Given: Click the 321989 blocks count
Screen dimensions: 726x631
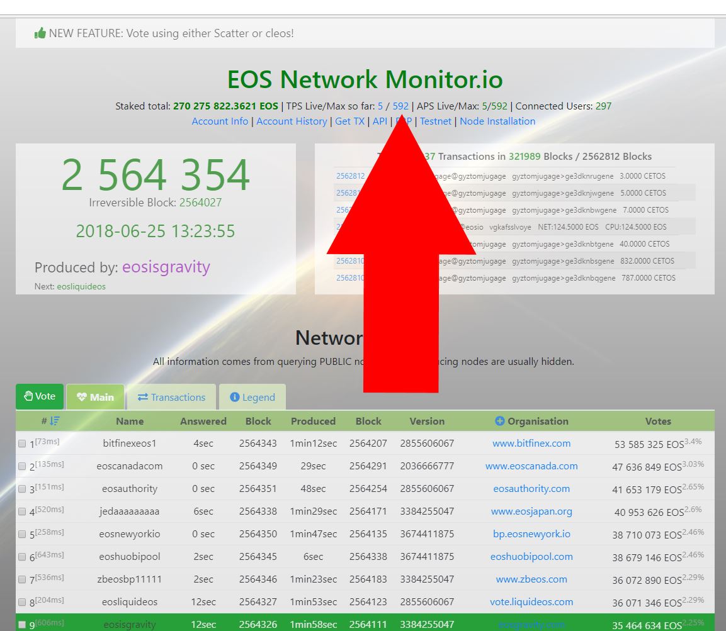Looking at the screenshot, I should (525, 157).
